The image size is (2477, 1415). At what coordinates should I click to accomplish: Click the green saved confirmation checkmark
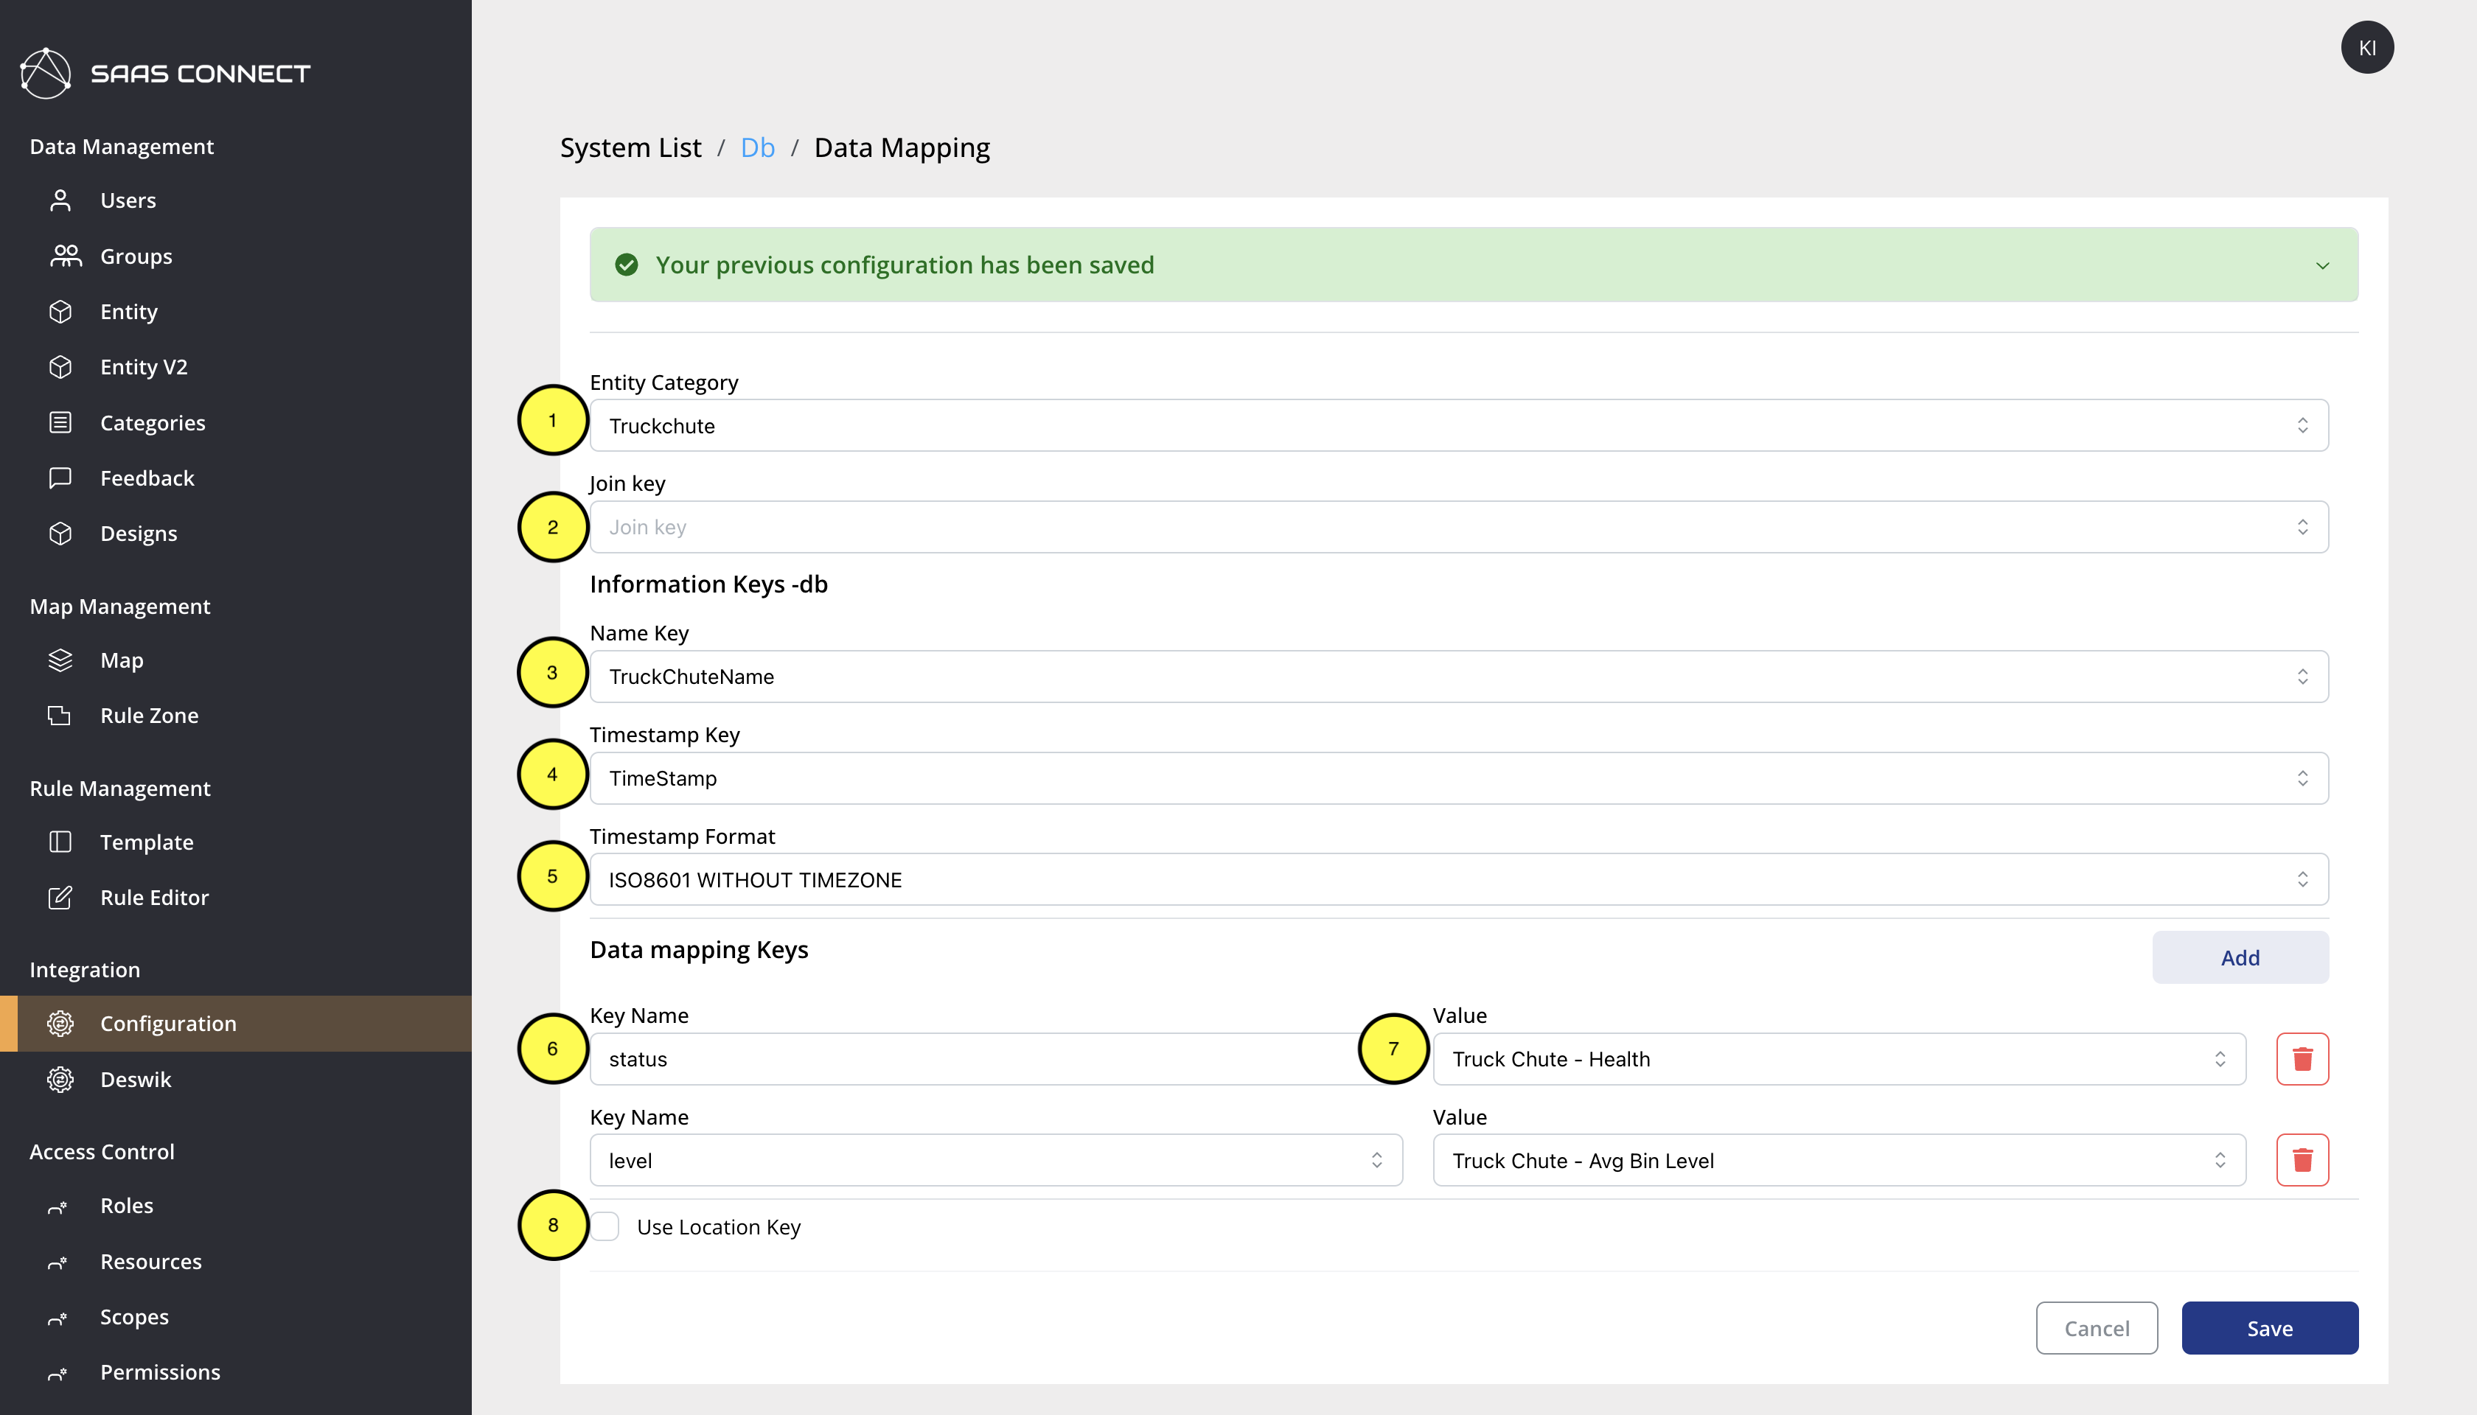[627, 265]
